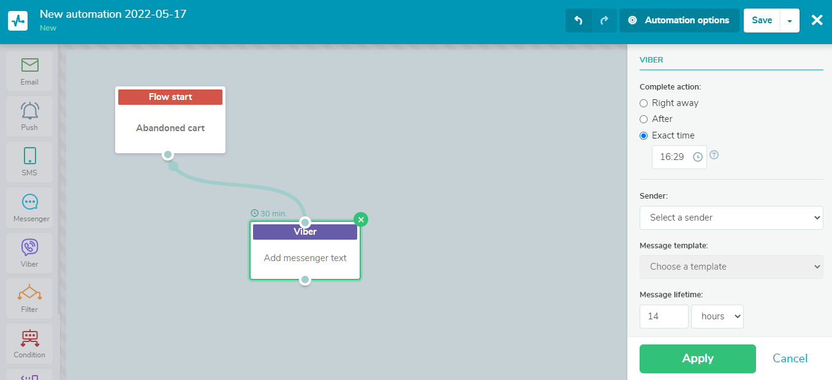Select the Email block in the sidebar
The image size is (832, 380).
coord(29,70)
